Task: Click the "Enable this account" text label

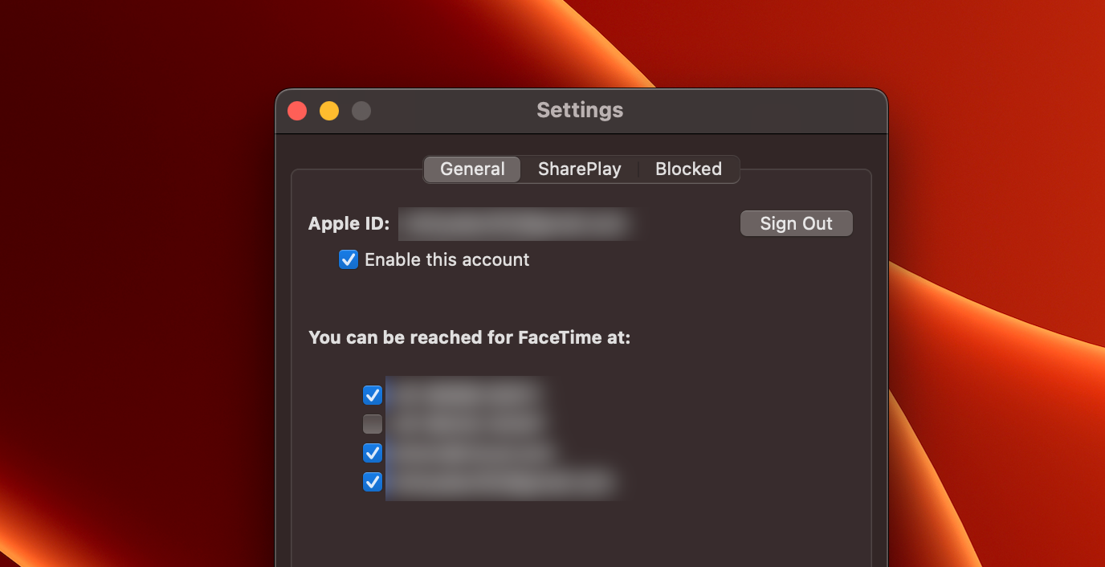Action: [x=446, y=259]
